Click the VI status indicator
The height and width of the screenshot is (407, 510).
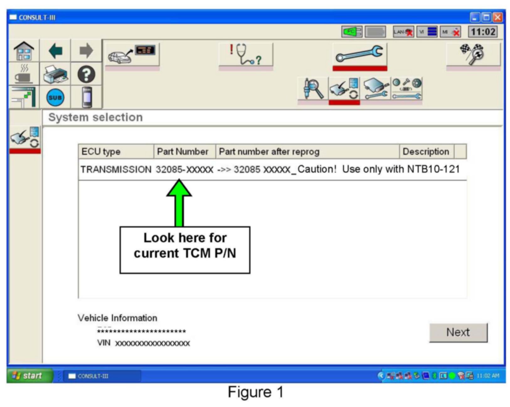point(427,32)
